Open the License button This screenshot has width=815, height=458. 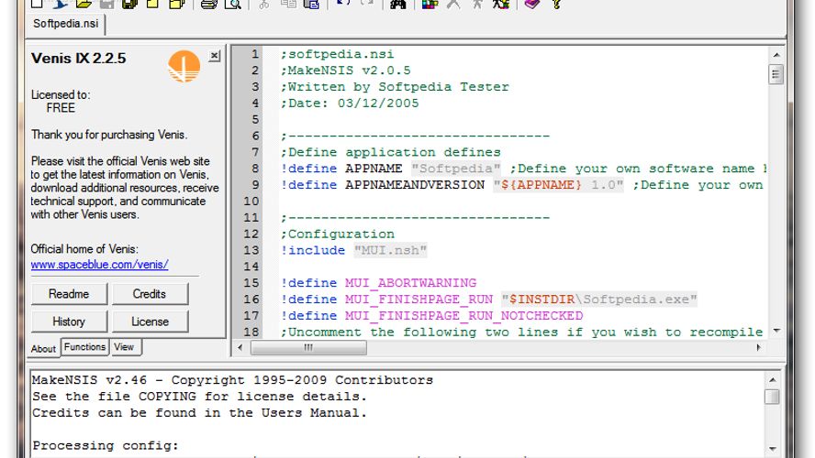[x=150, y=322]
